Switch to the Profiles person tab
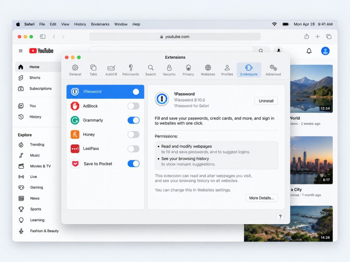This screenshot has width=350, height=262. (x=227, y=70)
